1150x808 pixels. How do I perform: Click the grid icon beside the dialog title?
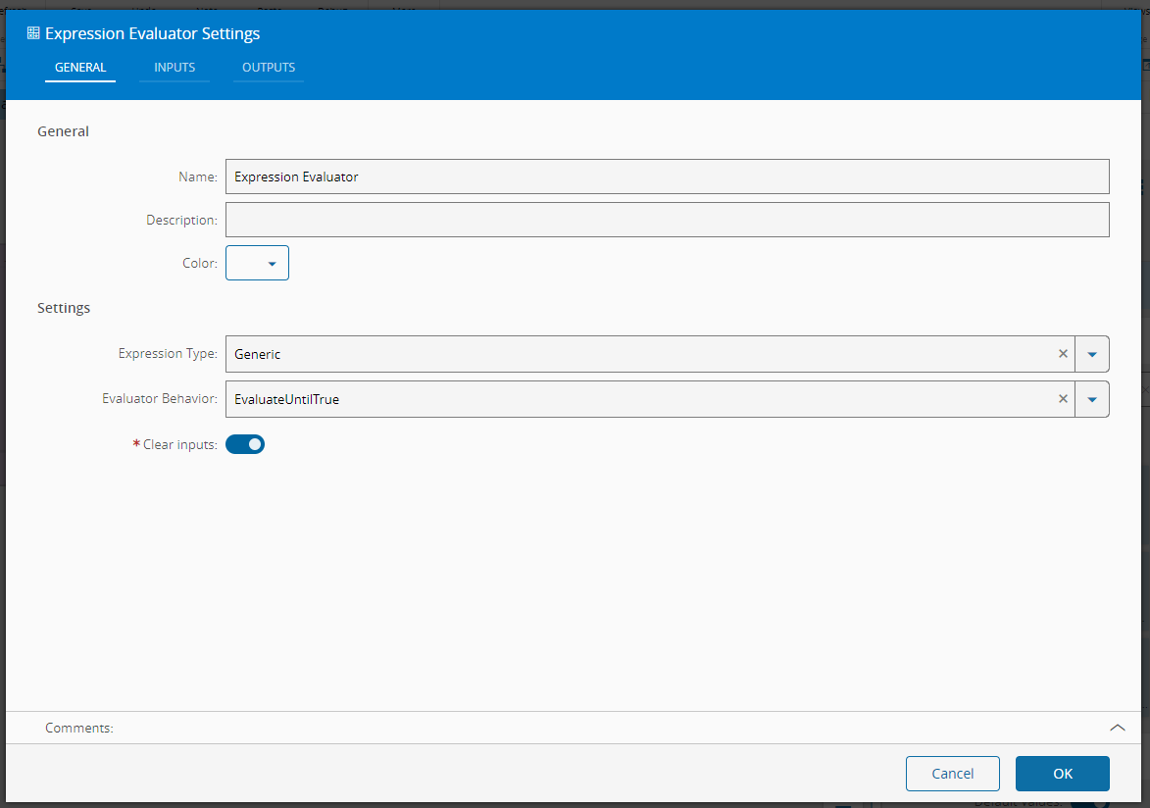pos(33,33)
